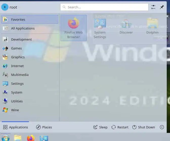Click the root user name
Screen dimensions: 170x141
(x=13, y=7)
